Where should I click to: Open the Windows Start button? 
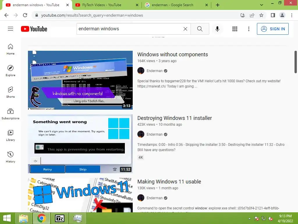[x=7, y=218]
